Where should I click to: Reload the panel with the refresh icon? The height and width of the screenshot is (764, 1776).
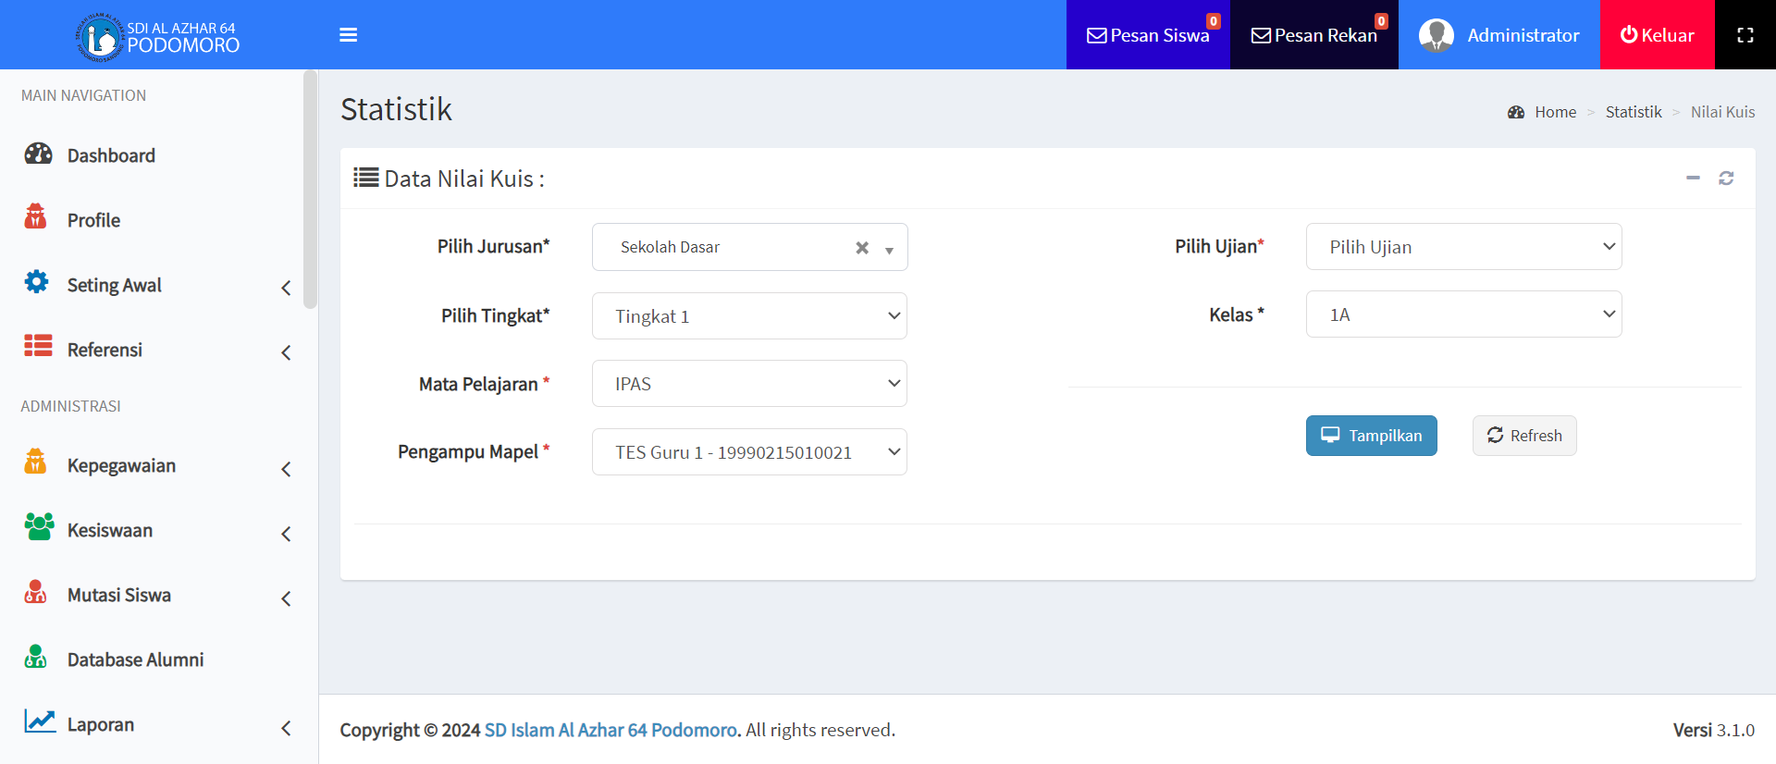(x=1726, y=178)
